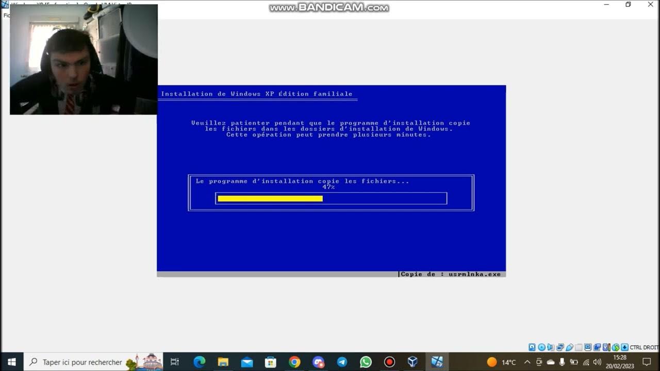This screenshot has height=371, width=660.
Task: Click the USB devices status icon
Action: 569,347
